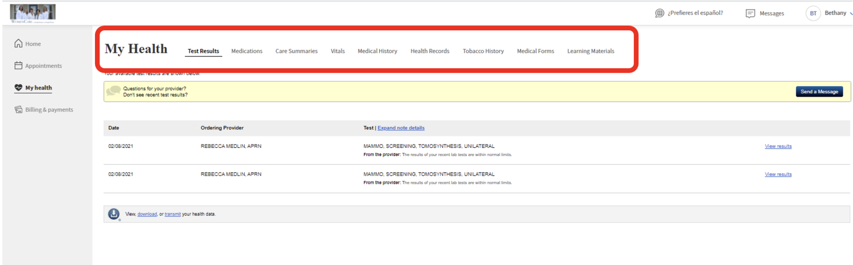The height and width of the screenshot is (265, 853).
Task: Switch language with ¿Prefieres el español?
Action: click(x=695, y=13)
